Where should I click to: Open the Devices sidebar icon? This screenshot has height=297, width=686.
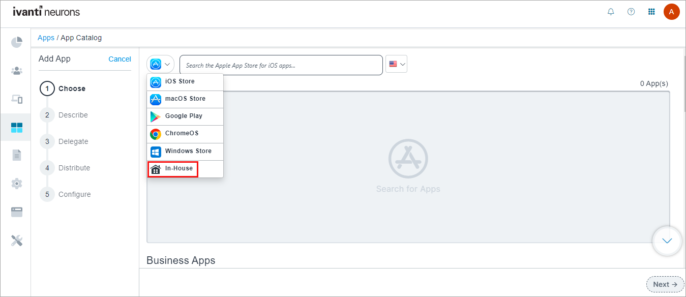(x=17, y=99)
